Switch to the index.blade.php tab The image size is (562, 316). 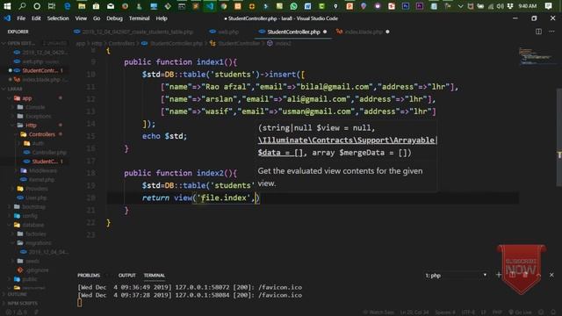pos(363,32)
